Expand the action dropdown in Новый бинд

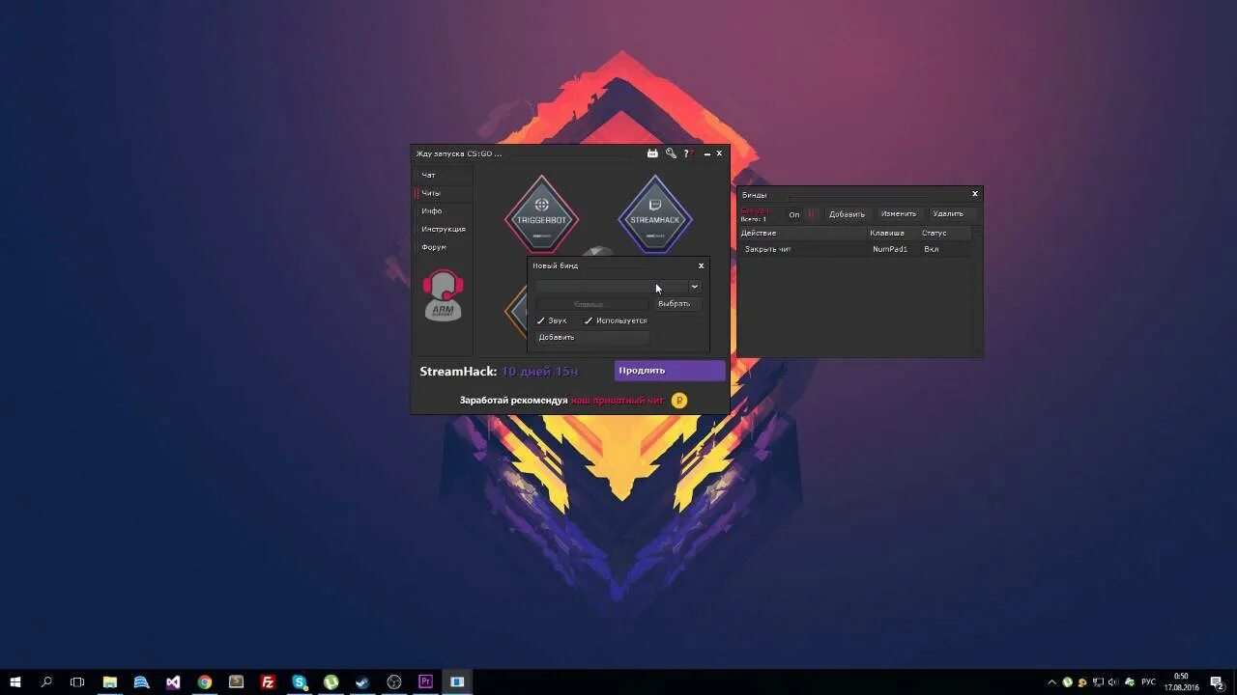[x=694, y=287]
